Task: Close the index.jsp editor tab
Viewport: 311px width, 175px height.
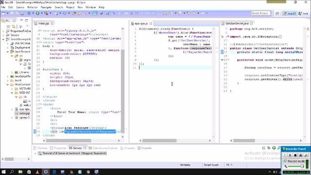Action: [x=52, y=23]
